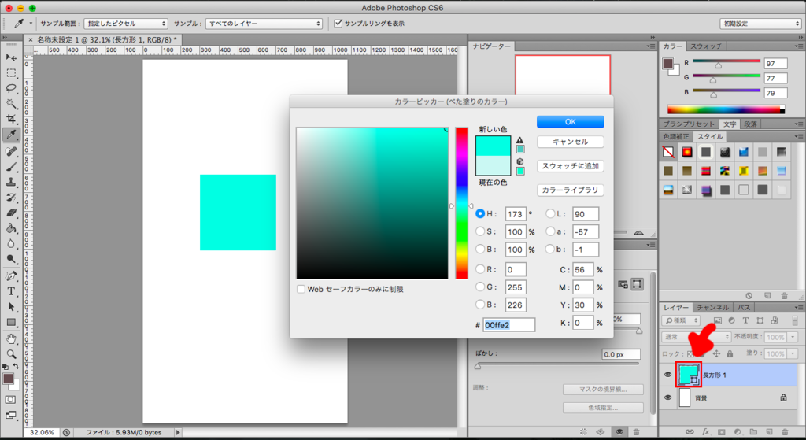Select the Brush tool
Screen dimensions: 806x440
tap(11, 167)
